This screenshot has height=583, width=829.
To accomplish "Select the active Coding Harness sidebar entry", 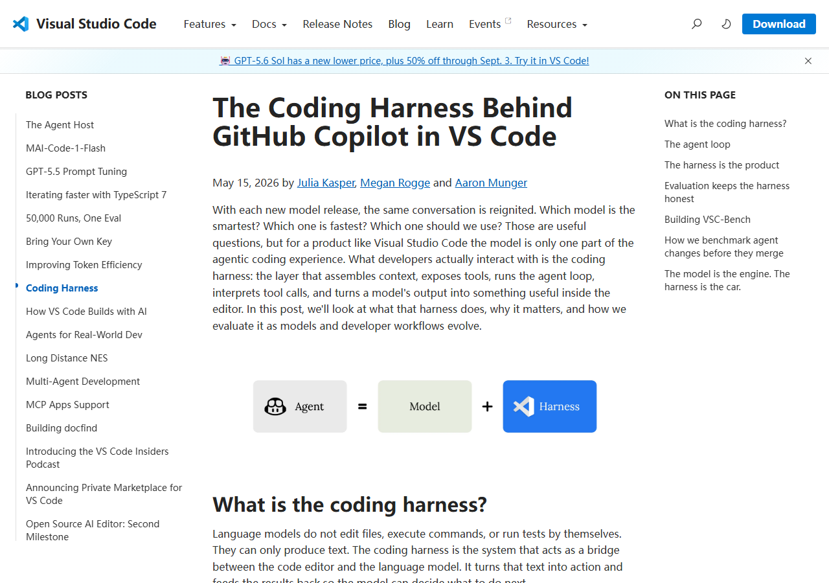I will point(62,288).
